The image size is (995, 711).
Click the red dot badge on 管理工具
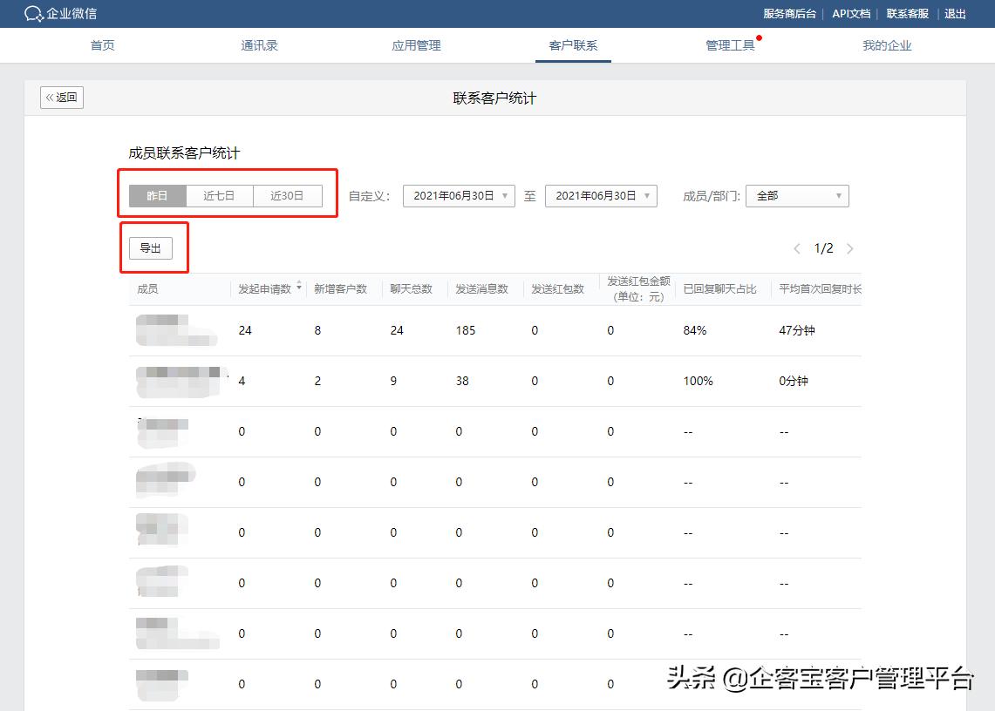[x=759, y=37]
